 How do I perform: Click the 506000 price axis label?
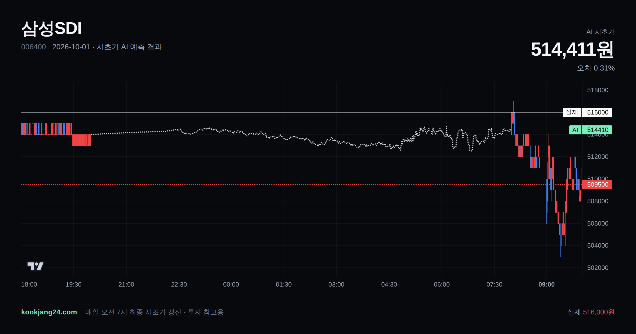coord(598,223)
